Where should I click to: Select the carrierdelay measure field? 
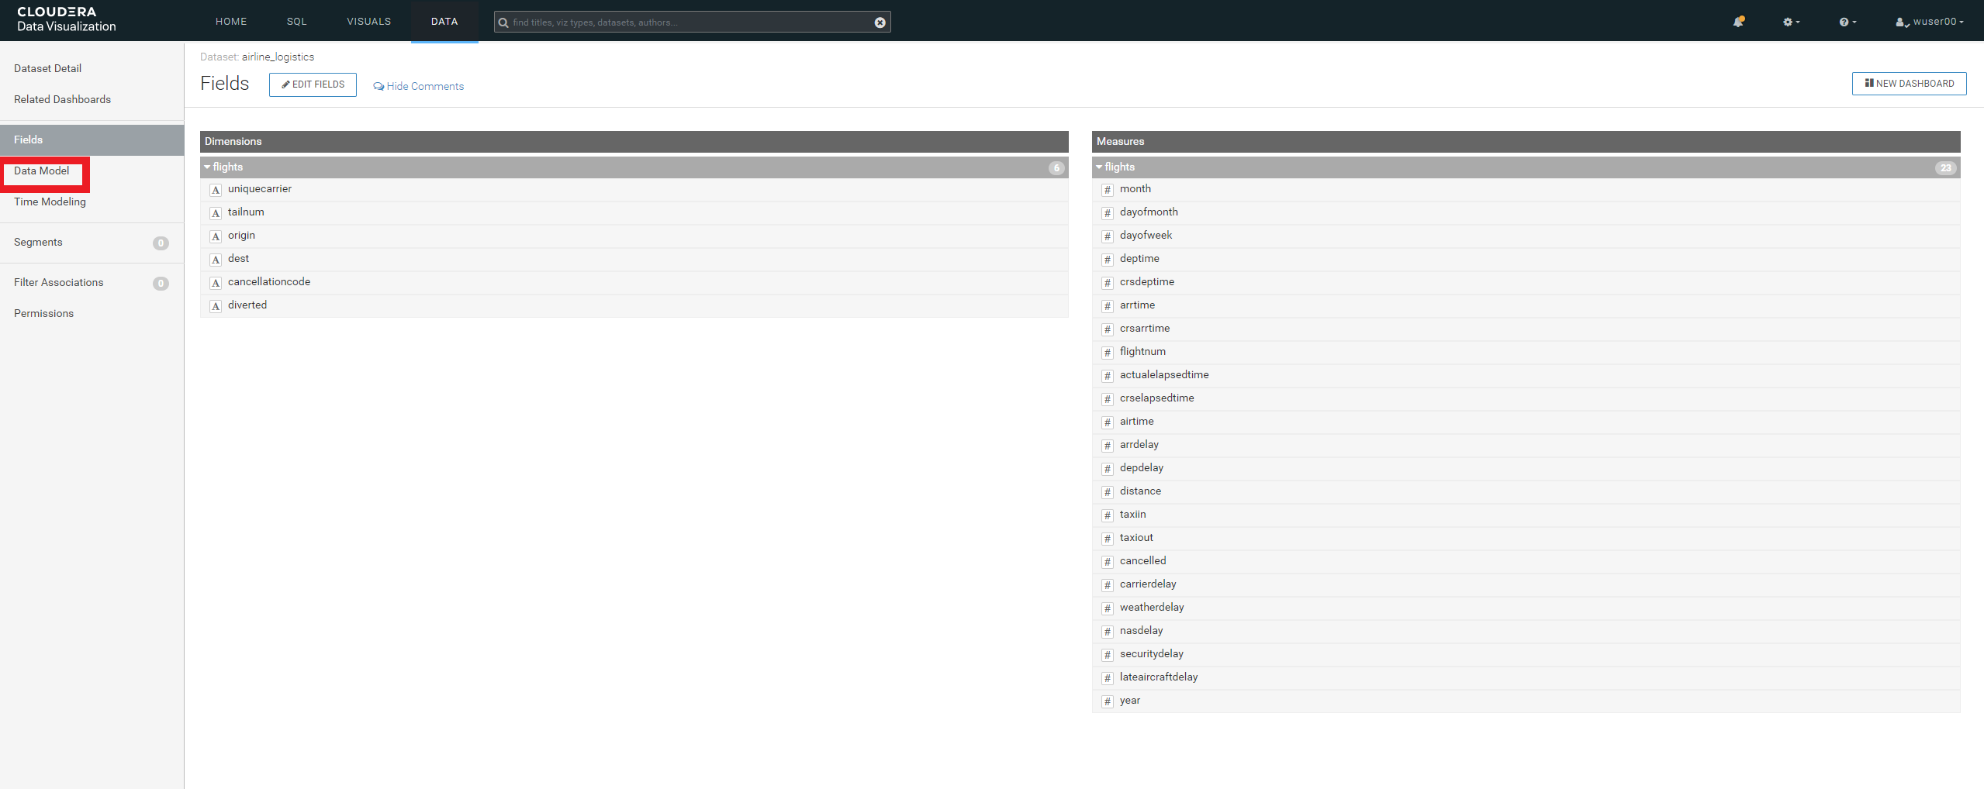1526,584
